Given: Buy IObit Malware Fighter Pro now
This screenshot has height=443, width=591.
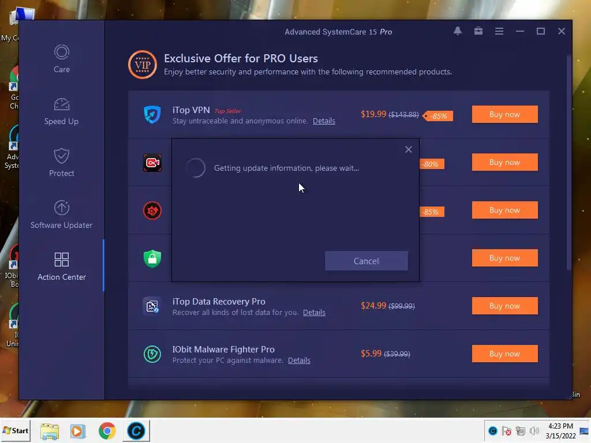Looking at the screenshot, I should (504, 354).
